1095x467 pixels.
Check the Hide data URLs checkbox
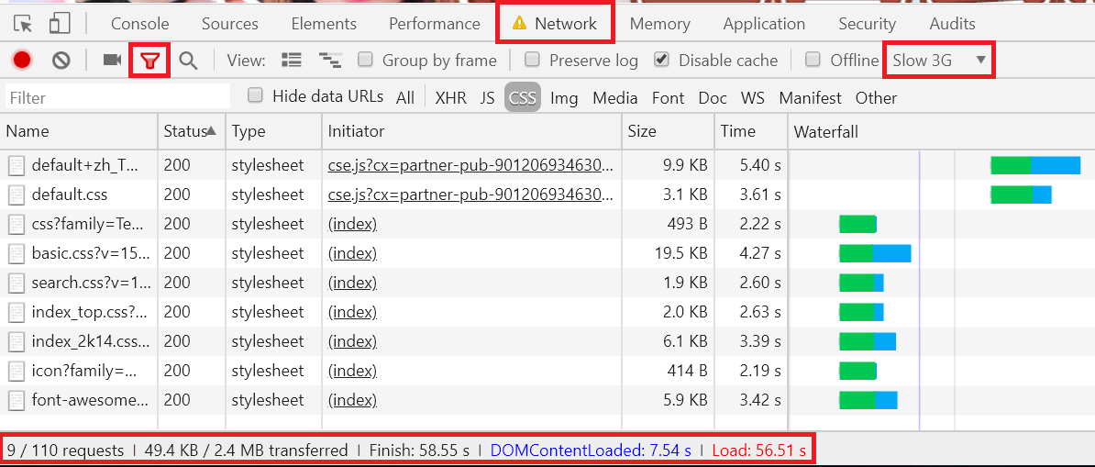coord(256,95)
